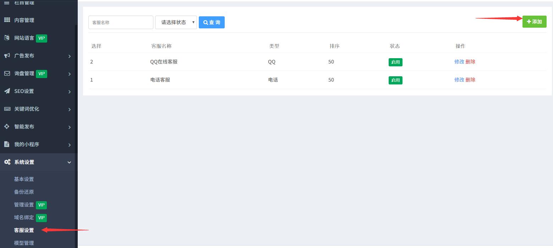Click 删除 for QQ在线客服 row

(x=470, y=62)
